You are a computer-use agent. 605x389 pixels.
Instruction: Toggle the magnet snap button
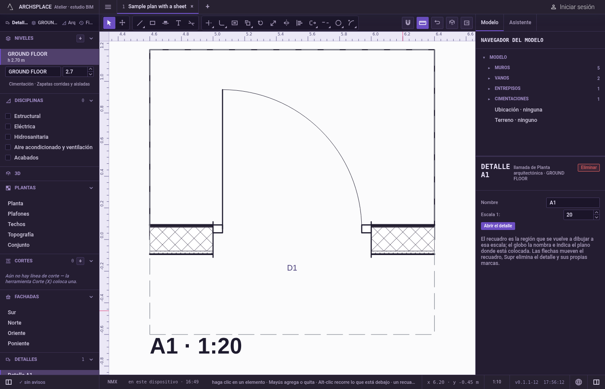[408, 23]
